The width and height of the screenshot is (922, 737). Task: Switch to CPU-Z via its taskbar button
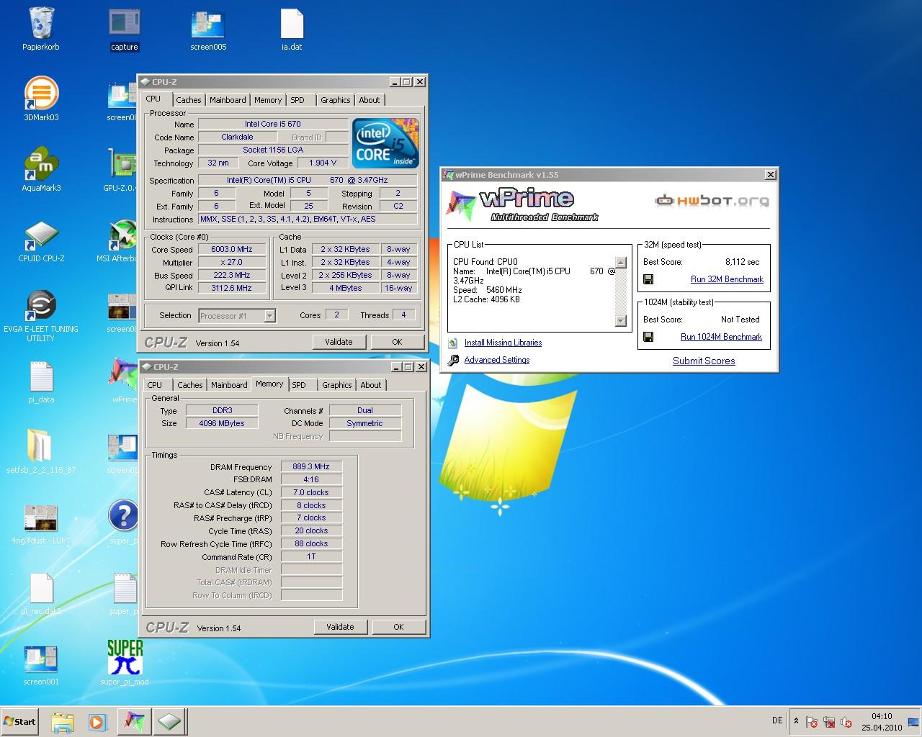(x=169, y=721)
